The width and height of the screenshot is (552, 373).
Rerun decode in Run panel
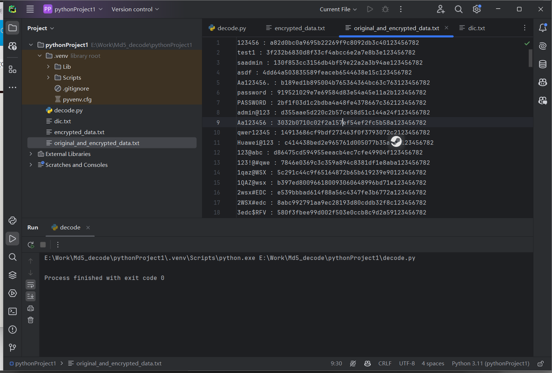pos(31,245)
